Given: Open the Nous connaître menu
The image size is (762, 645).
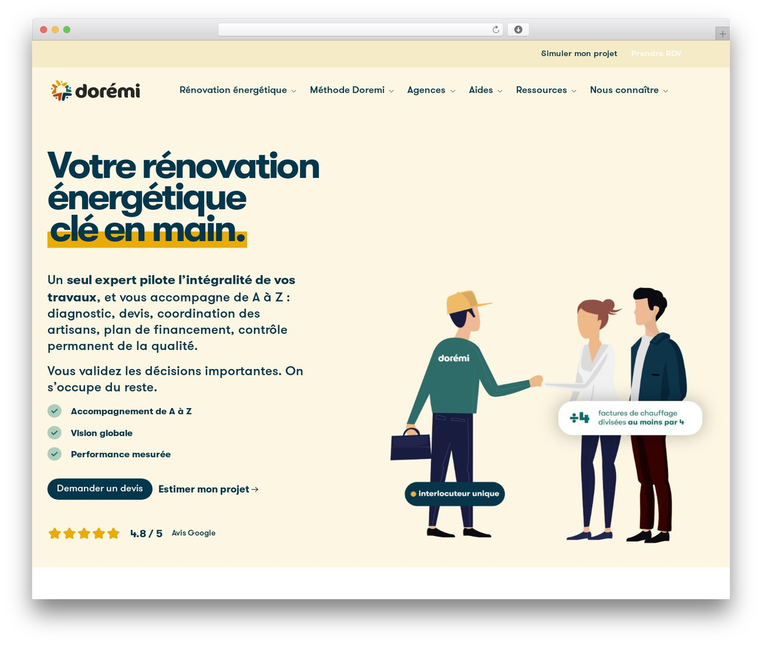Looking at the screenshot, I should [624, 90].
